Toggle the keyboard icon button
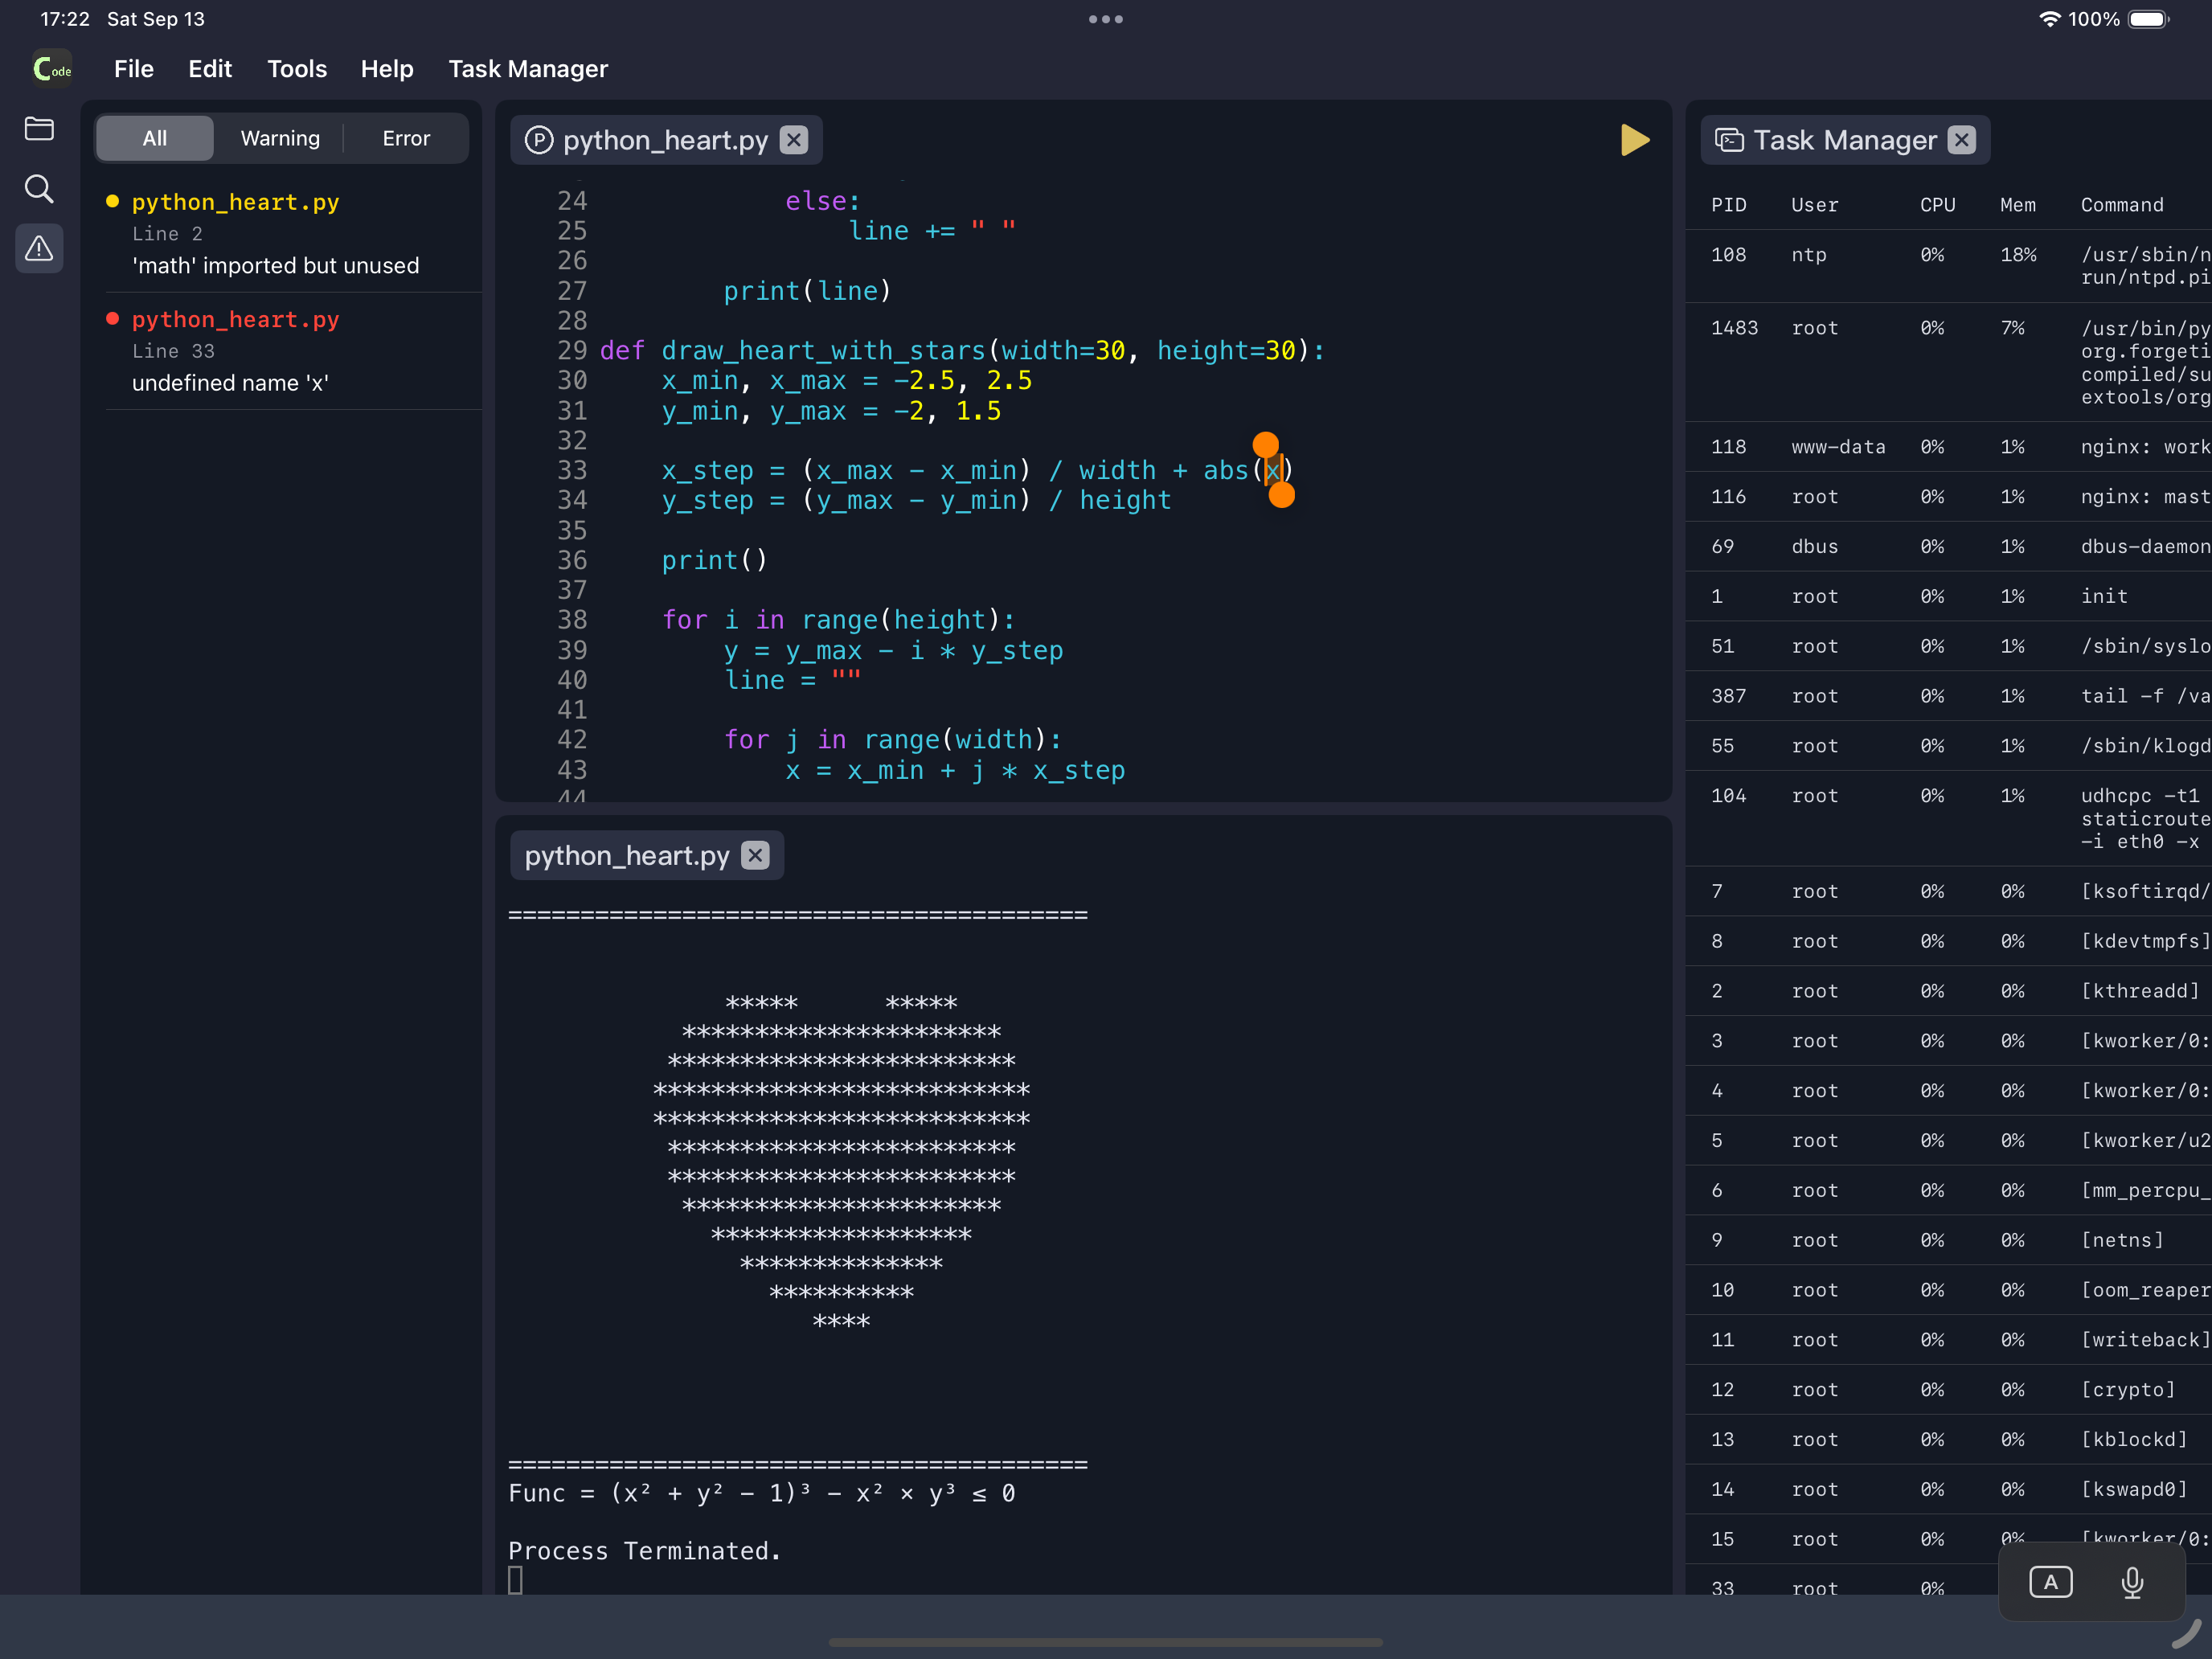 [2051, 1582]
